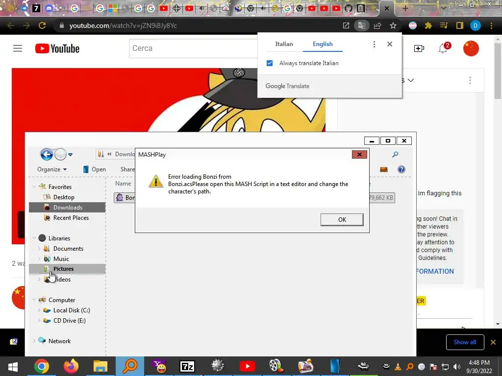Click OK in the MASHPlay error dialog
Viewport: 502px width, 376px height.
[x=342, y=220]
